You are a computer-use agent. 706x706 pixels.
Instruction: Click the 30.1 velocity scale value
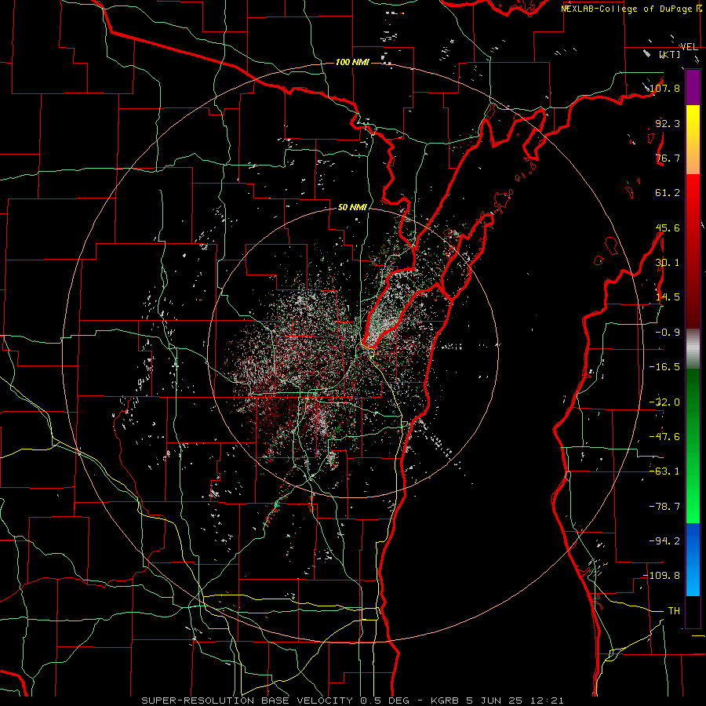pos(668,263)
